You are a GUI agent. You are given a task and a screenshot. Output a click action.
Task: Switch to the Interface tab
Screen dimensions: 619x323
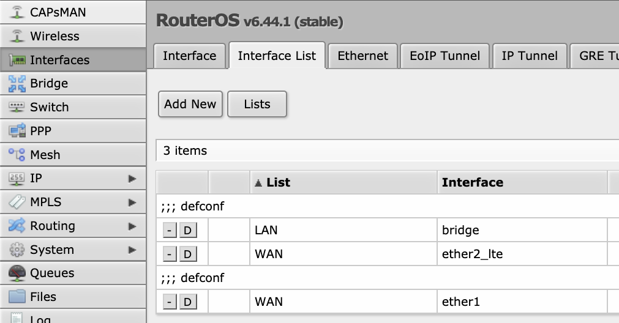(189, 56)
